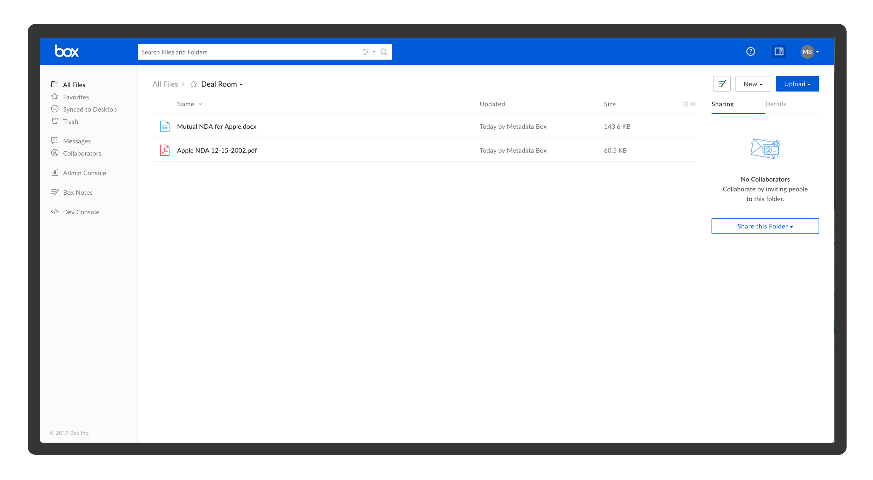Click the Box Notes pencil icon in sidebar
Screen dimensions: 873x480
coord(54,192)
